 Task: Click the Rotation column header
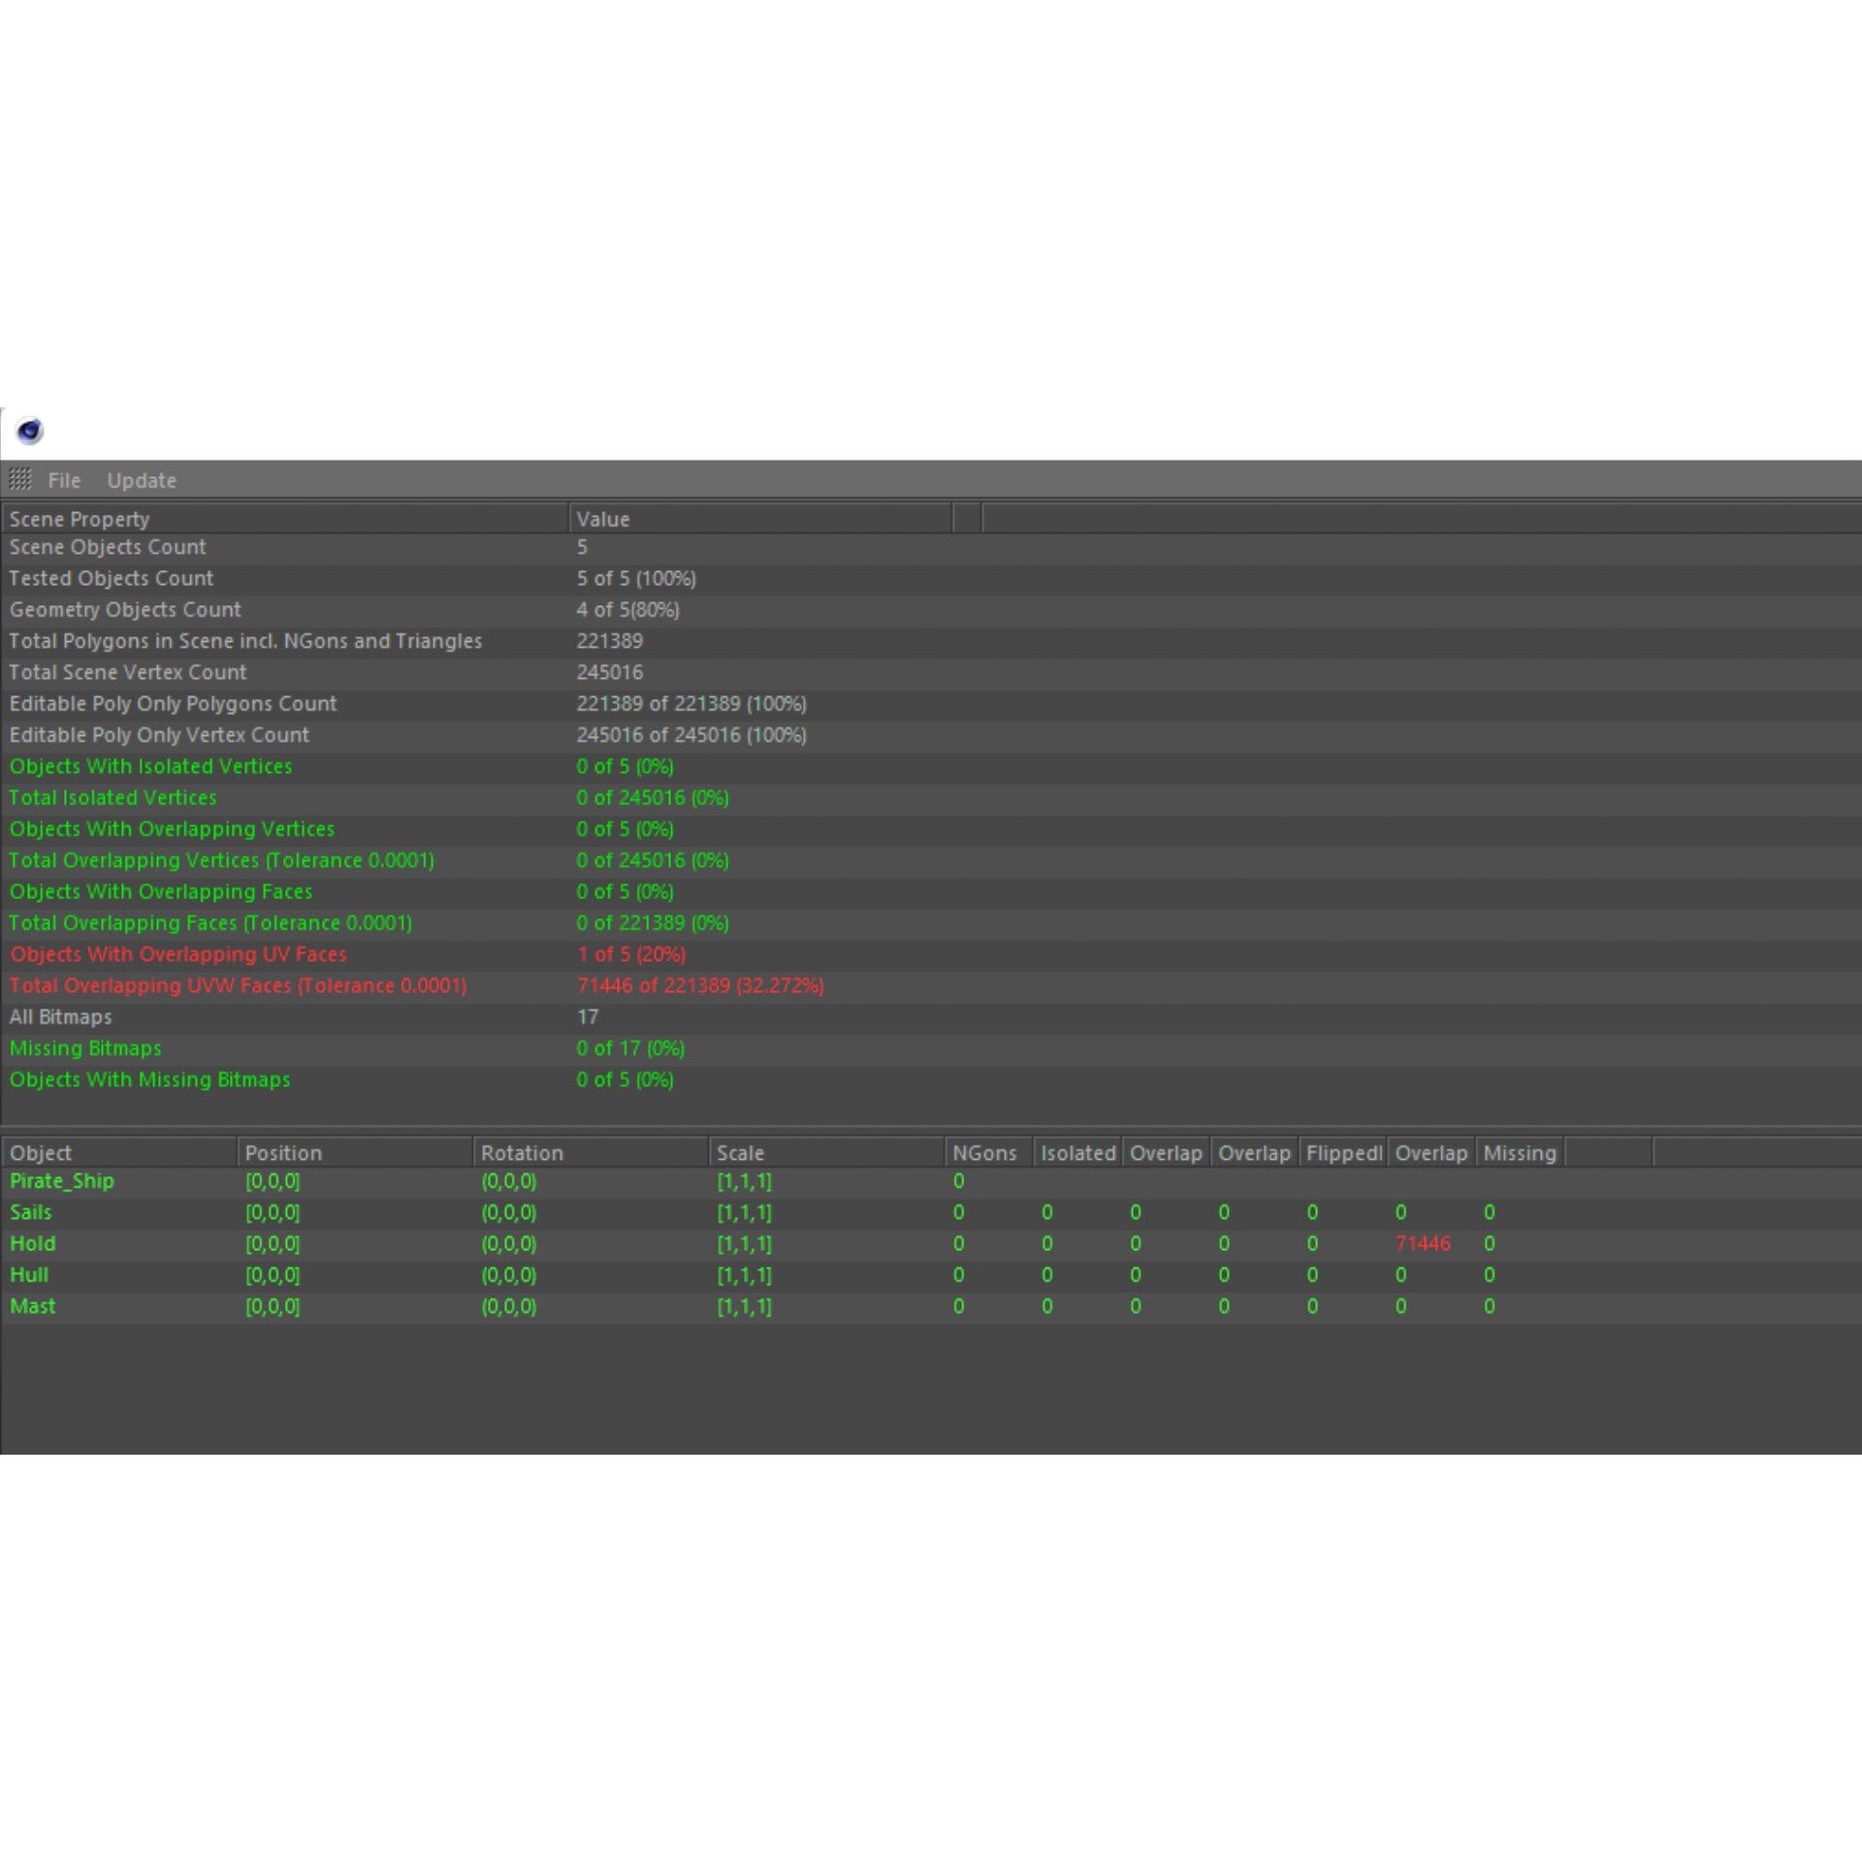point(522,1152)
